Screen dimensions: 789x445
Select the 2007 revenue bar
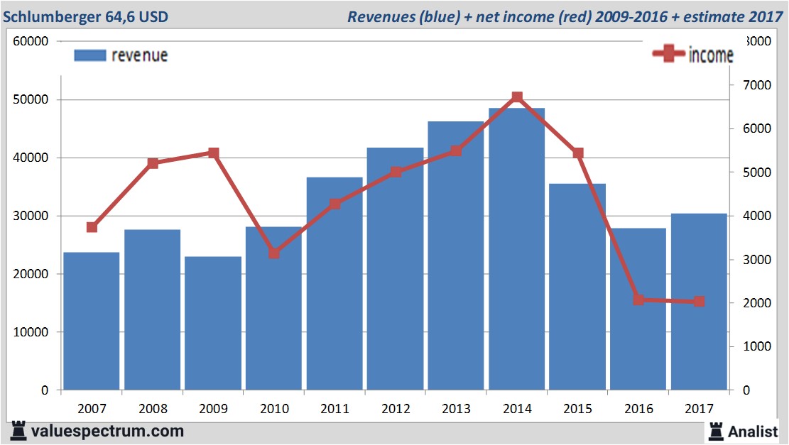click(92, 321)
